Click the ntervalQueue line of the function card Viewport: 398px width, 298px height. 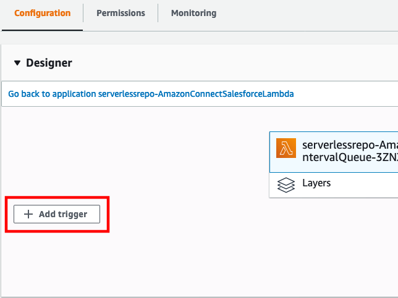pyautogui.click(x=350, y=157)
